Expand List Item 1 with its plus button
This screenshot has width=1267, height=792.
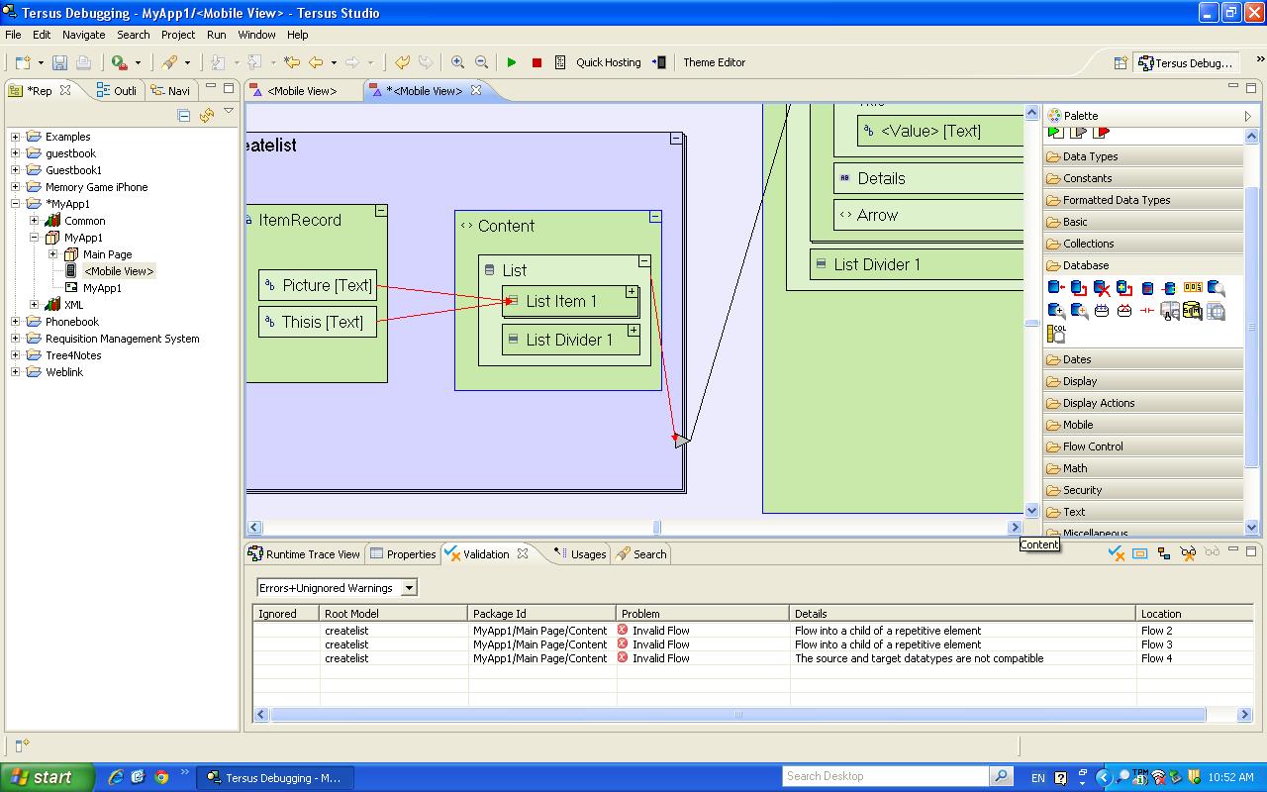[x=631, y=292]
